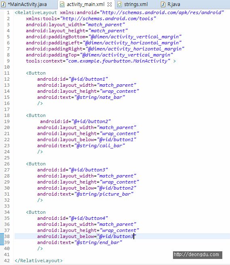
Task: Click android:paddingTop attribute on line 8
Action: [x=51, y=55]
